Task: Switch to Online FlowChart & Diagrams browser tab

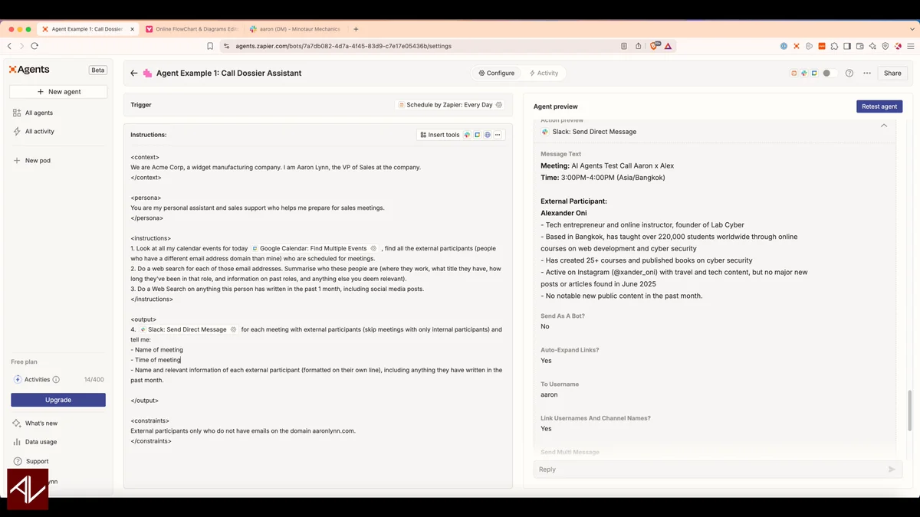Action: click(x=192, y=29)
